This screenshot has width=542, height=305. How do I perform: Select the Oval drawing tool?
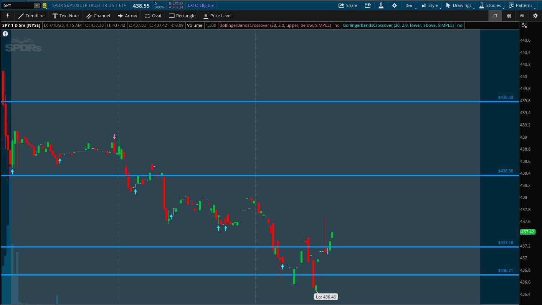tap(152, 16)
